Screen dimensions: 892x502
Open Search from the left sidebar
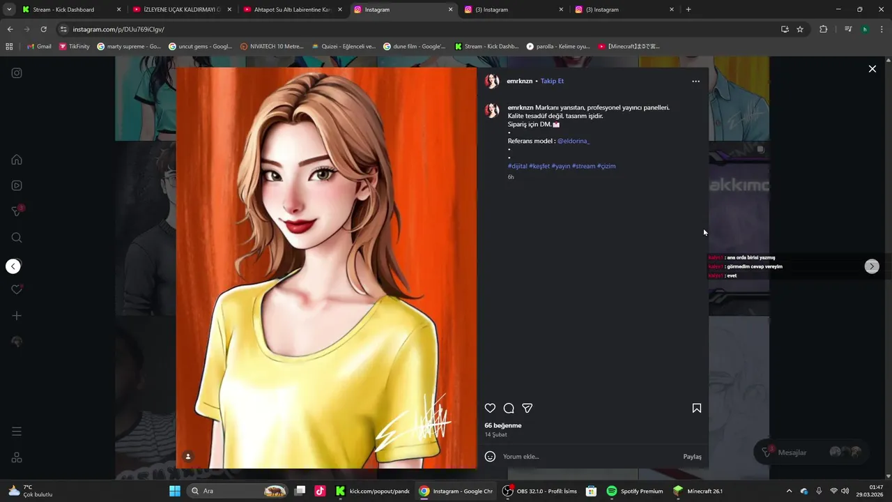click(17, 238)
